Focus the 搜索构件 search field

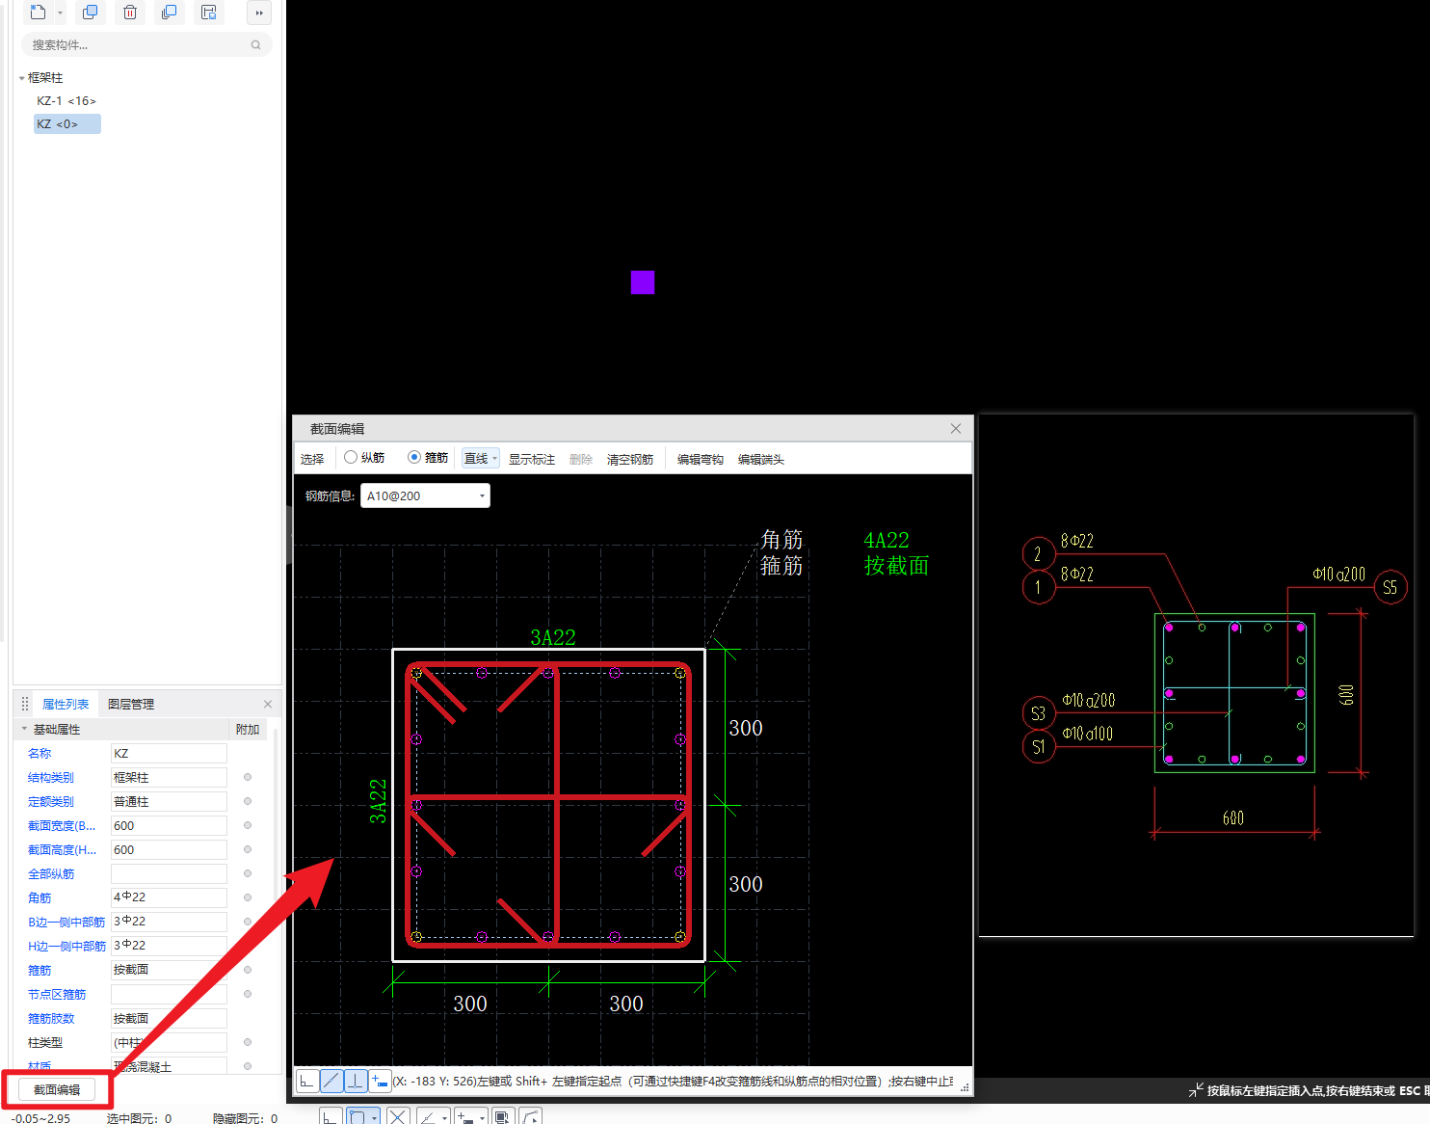[146, 44]
